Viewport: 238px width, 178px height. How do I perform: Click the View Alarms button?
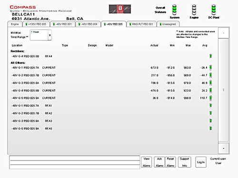tap(147, 162)
